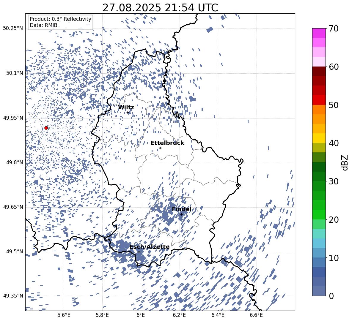This screenshot has width=352, height=321.
Task: Click the colorbar value 30
Action: pyautogui.click(x=334, y=181)
